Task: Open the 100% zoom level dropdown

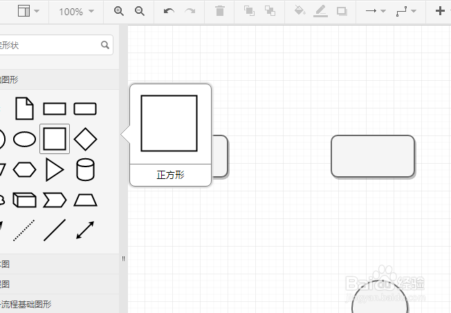Action: point(76,12)
